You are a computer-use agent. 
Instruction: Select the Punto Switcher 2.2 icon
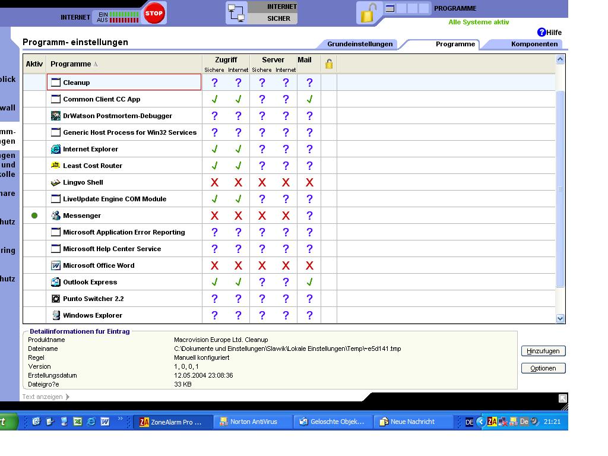(56, 299)
